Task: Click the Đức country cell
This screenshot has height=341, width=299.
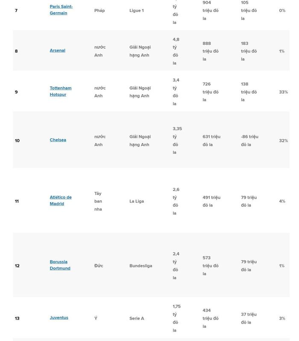Action: point(99,265)
